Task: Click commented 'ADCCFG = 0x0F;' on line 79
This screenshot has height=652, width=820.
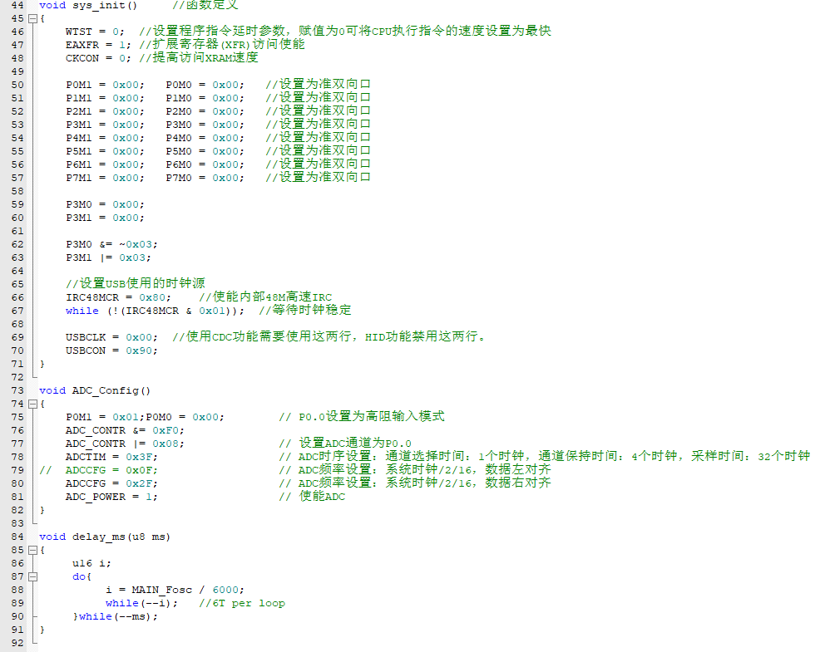Action: [111, 471]
